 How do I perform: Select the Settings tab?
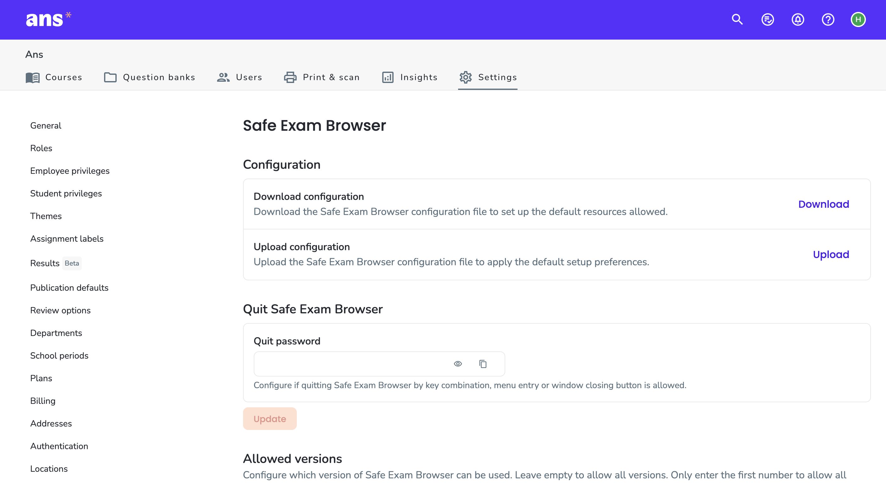click(x=488, y=77)
